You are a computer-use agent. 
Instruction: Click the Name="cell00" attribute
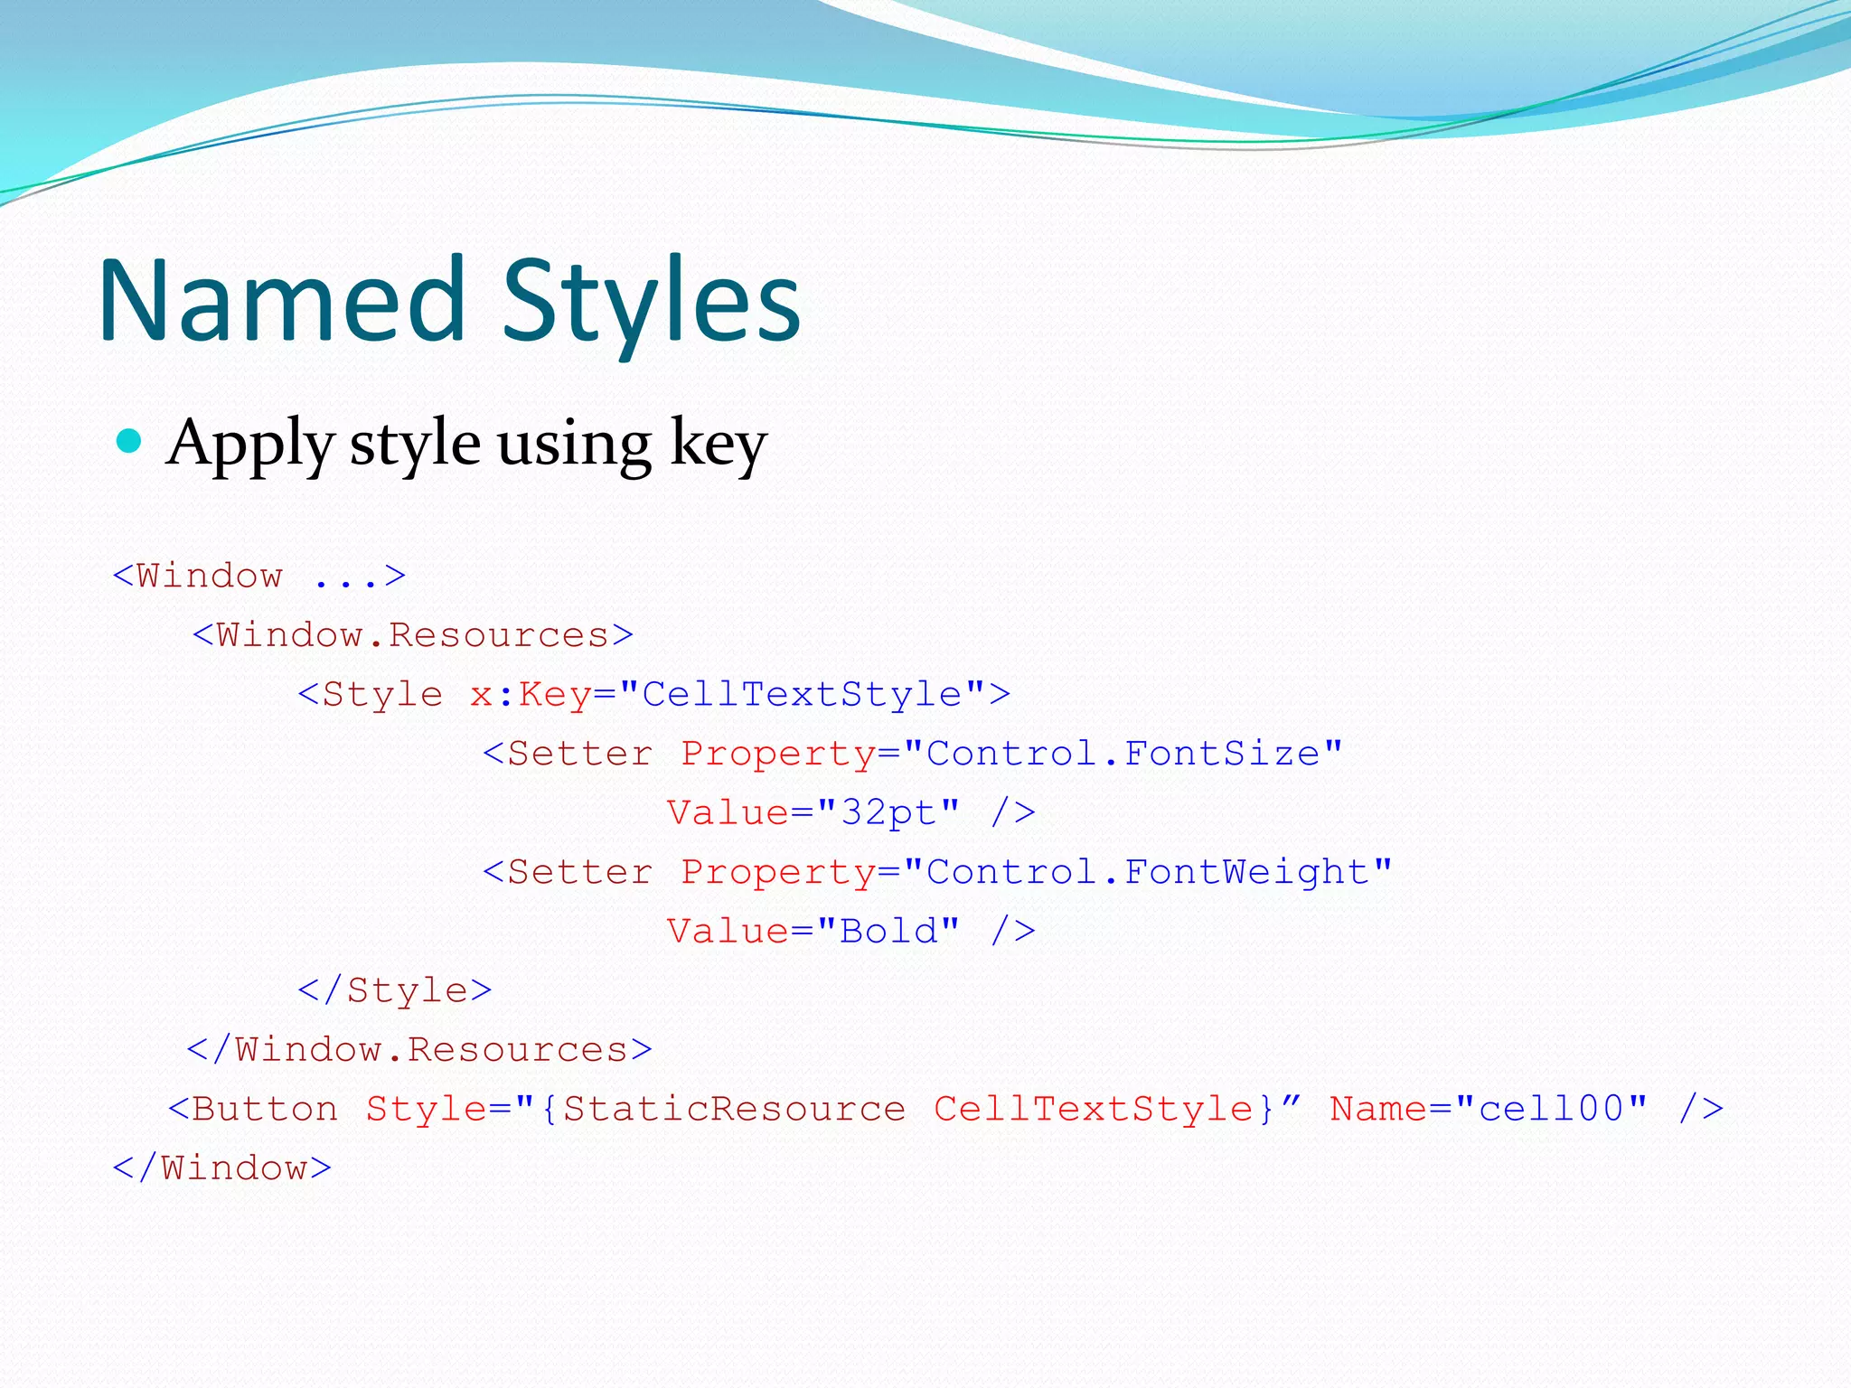[x=1489, y=1109]
